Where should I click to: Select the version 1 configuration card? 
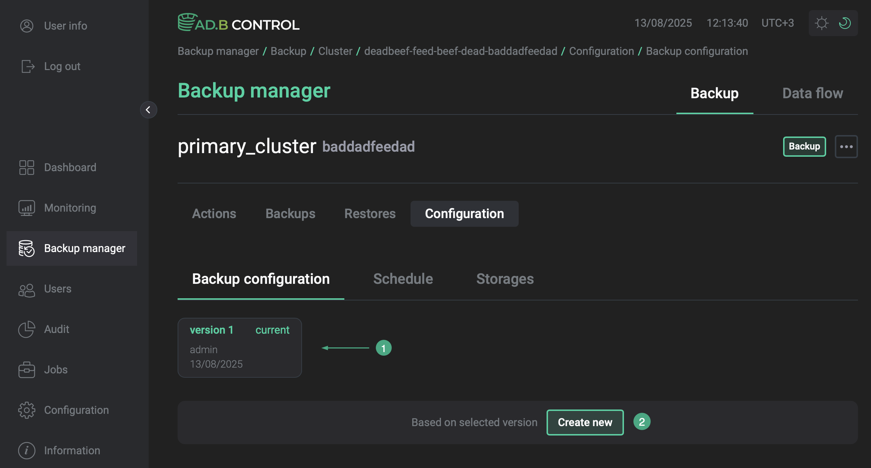239,347
